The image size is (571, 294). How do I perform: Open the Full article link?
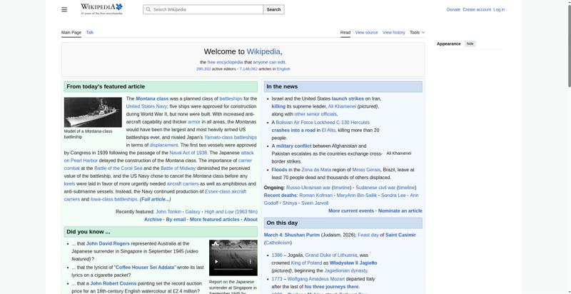tap(155, 199)
